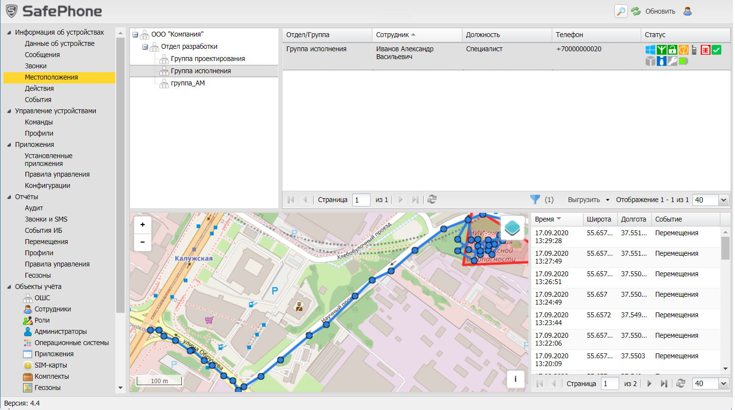This screenshot has height=410, width=735.
Task: Refresh the locations table using pager icon
Action: point(681,384)
